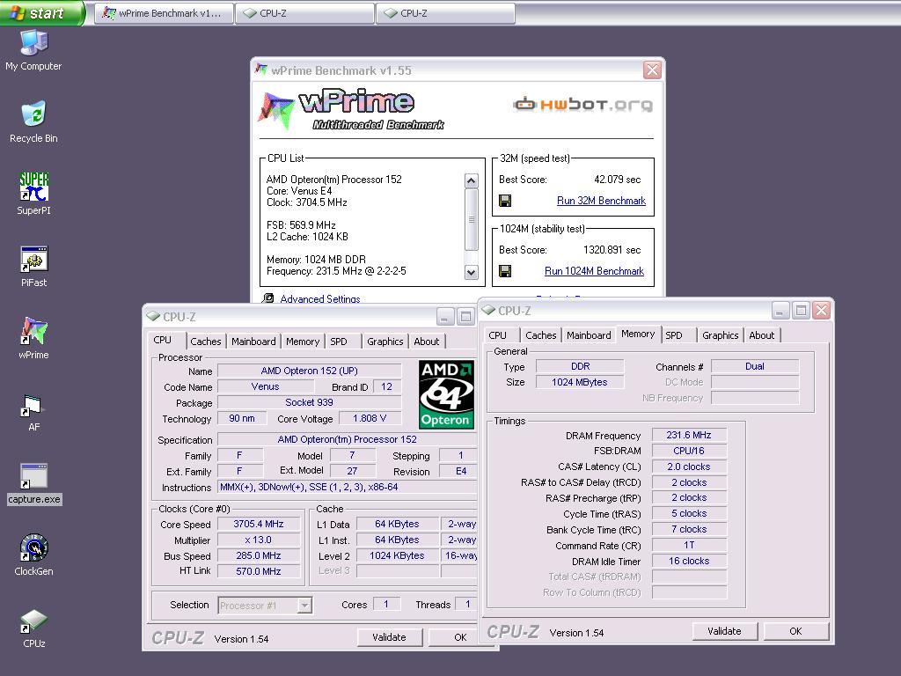The width and height of the screenshot is (901, 676).
Task: Click the memory Size 1024 MBytes value
Action: (x=580, y=382)
